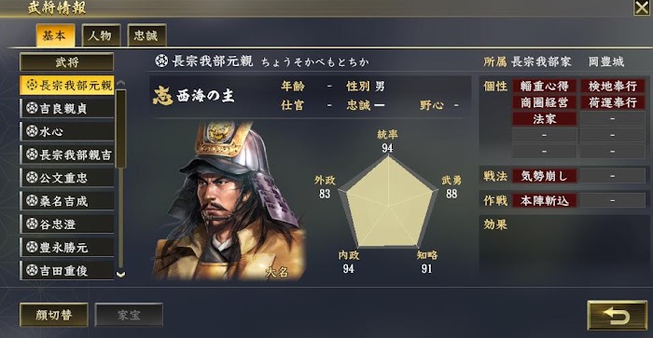Open the 忠誠 tab
Screen dimensions: 653x338
tap(146, 35)
